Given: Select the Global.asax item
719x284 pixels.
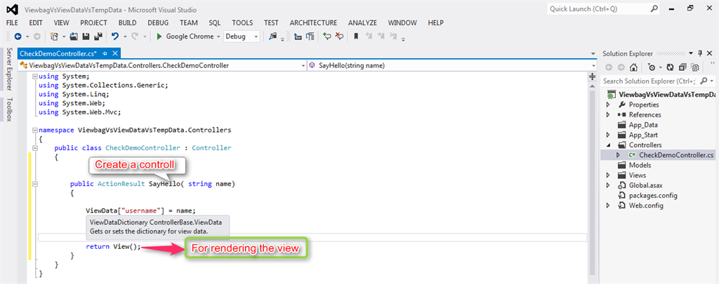Looking at the screenshot, I should pyautogui.click(x=646, y=185).
